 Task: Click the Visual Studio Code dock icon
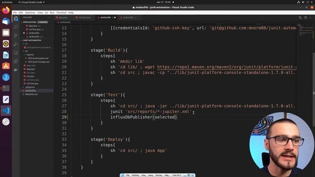[6, 111]
